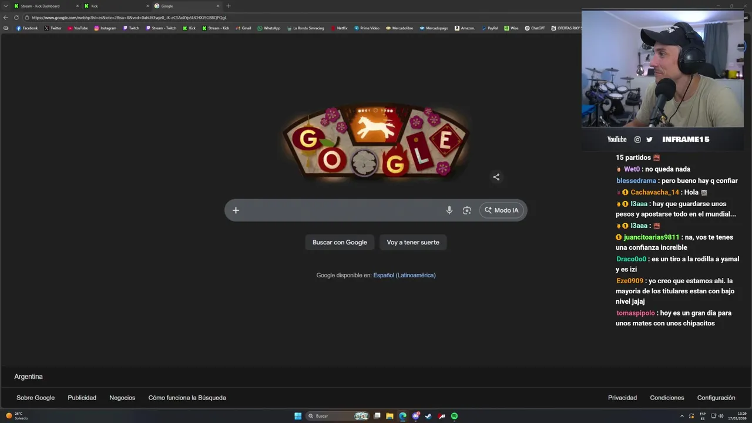The image size is (752, 423).
Task: Open the Netflix bookmark
Action: pyautogui.click(x=339, y=28)
